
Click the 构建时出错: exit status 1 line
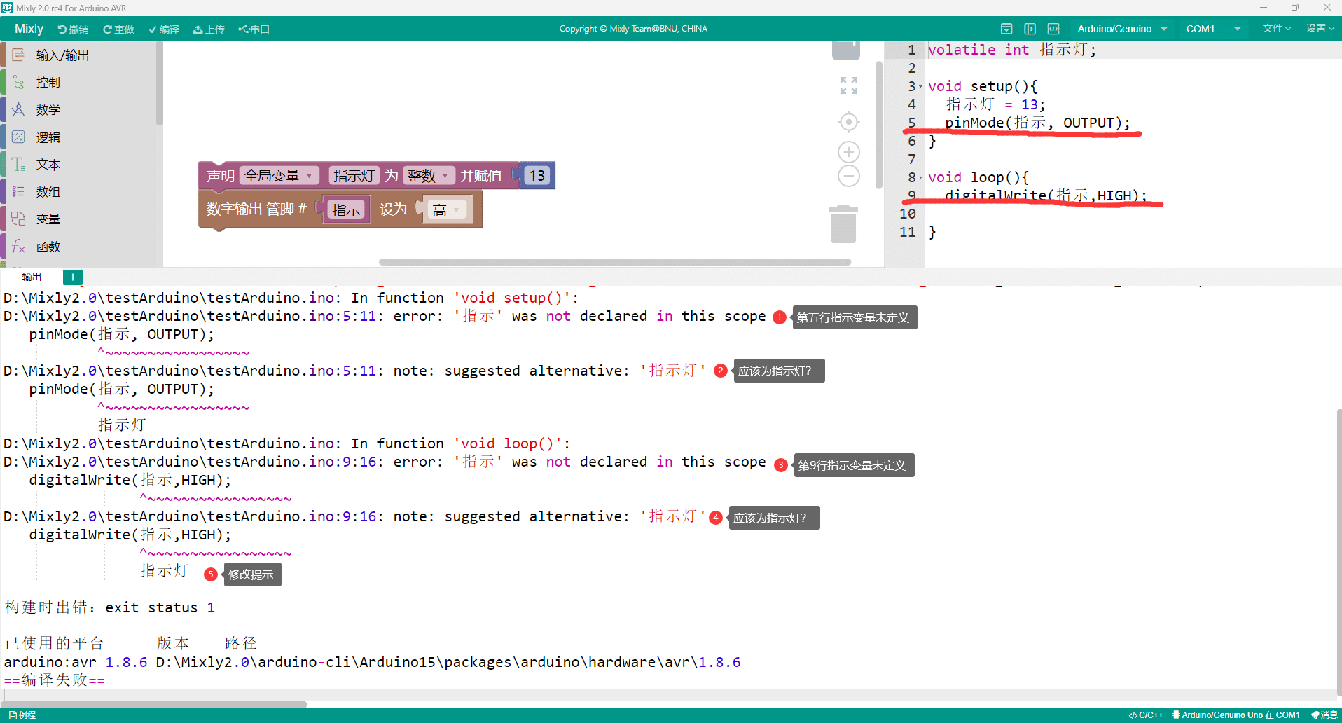click(109, 607)
